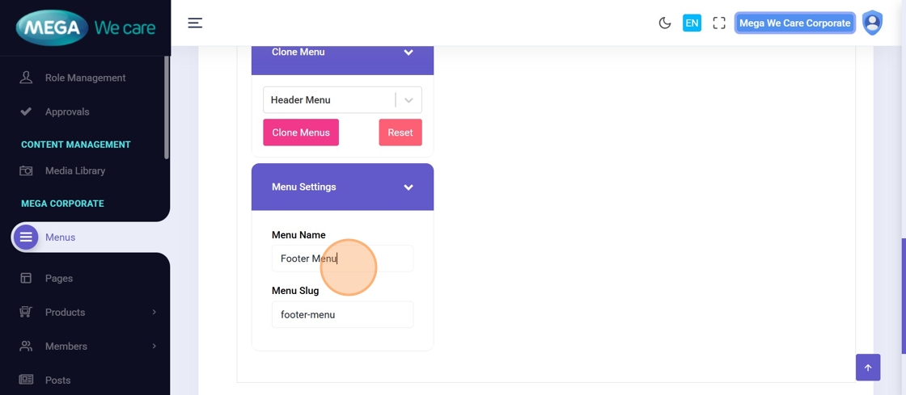This screenshot has height=395, width=906.
Task: Click the Clone Menus button
Action: (301, 132)
